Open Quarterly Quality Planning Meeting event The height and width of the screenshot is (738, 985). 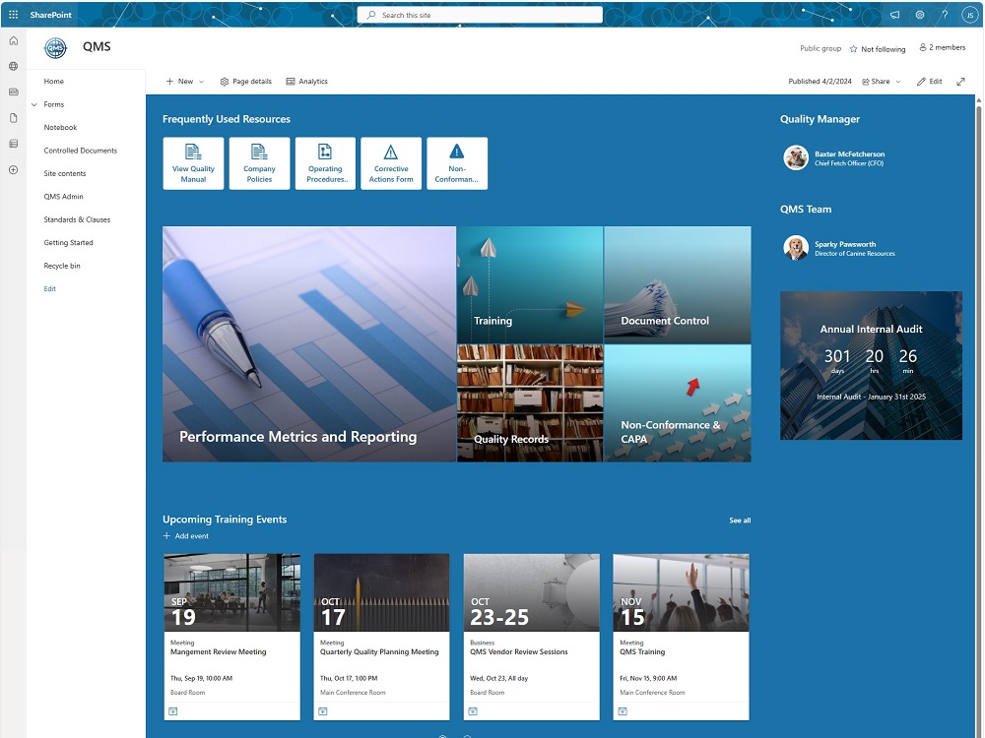pos(381,637)
